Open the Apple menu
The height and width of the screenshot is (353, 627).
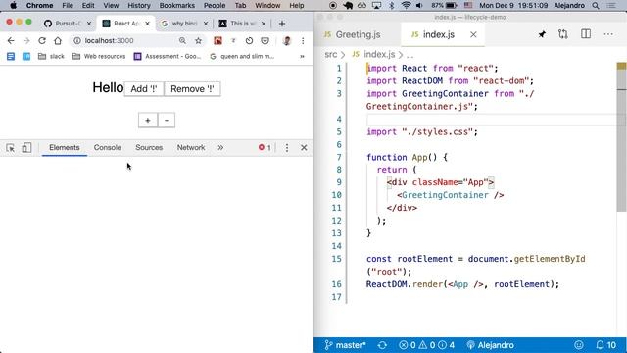point(13,6)
